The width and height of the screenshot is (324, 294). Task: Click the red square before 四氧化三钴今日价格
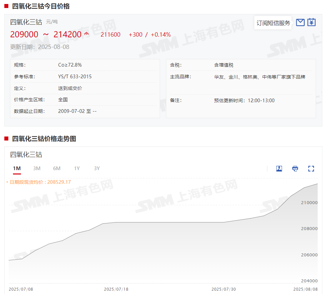point(6,6)
